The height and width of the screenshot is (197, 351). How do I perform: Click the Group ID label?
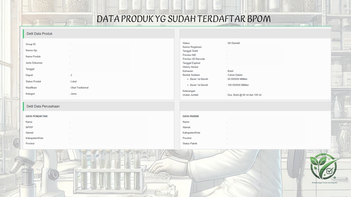click(x=31, y=44)
